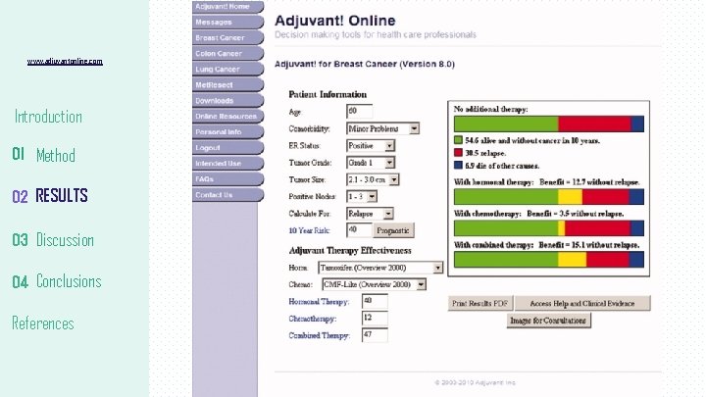Open Access Help and Clinical Evidence

coord(582,303)
